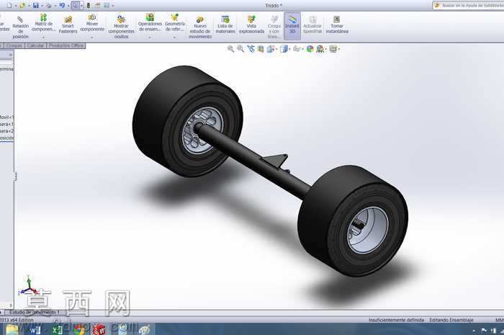Expand dropdown under Geometría de referencia
Viewport: 504px width, 335px height.
click(174, 37)
